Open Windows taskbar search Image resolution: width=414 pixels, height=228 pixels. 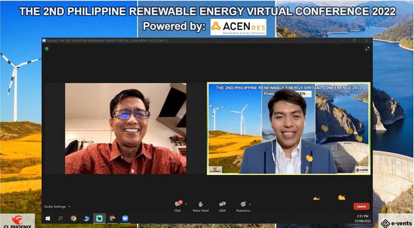(x=60, y=218)
